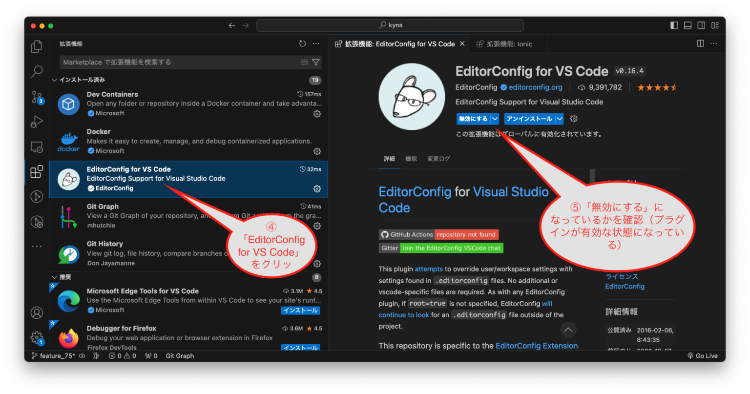The image size is (750, 394).
Task: Open the Search view in activity bar
Action: [37, 71]
